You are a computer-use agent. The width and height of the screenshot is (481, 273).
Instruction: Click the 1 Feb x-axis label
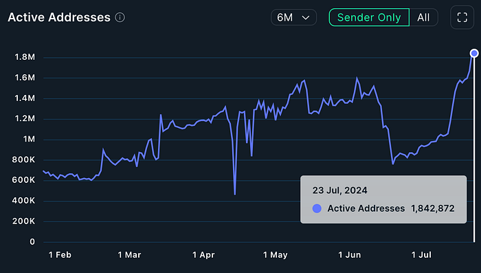pyautogui.click(x=60, y=255)
